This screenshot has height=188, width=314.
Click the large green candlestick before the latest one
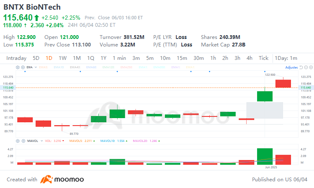(x=265, y=96)
